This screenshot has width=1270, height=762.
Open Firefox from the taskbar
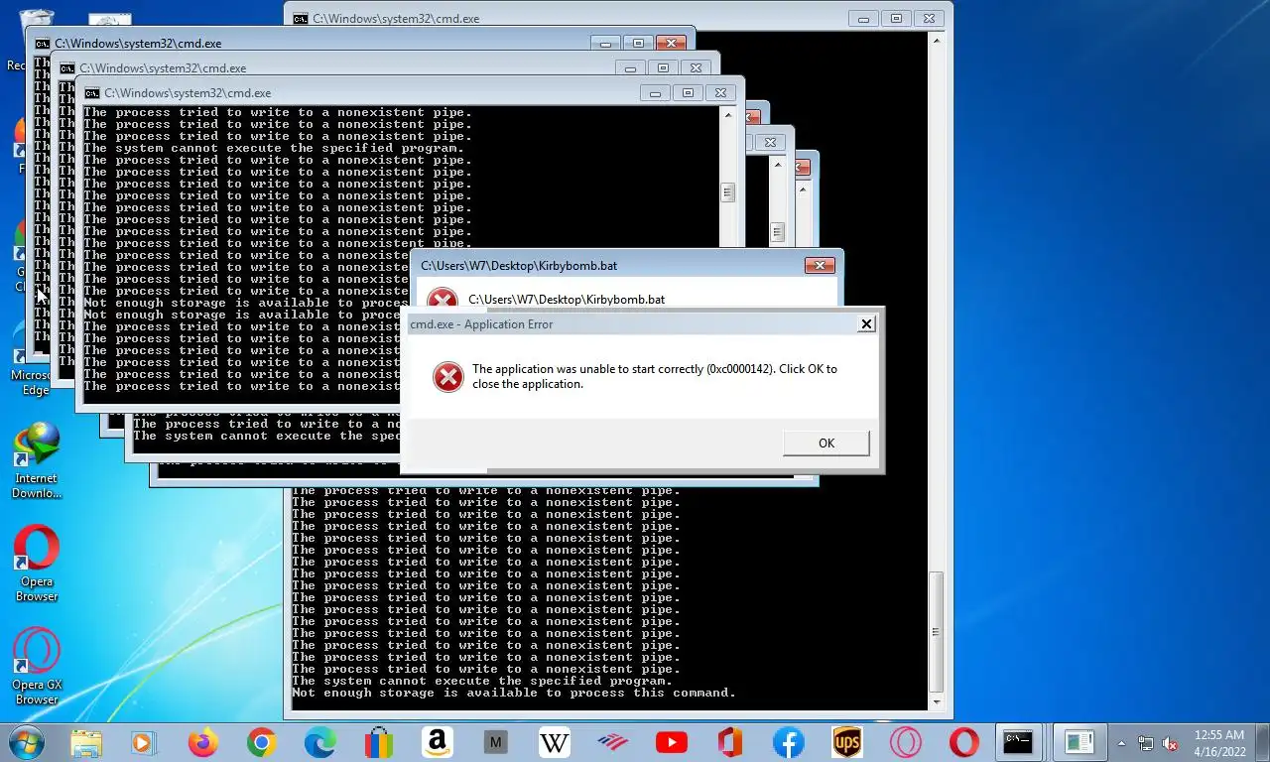click(202, 742)
